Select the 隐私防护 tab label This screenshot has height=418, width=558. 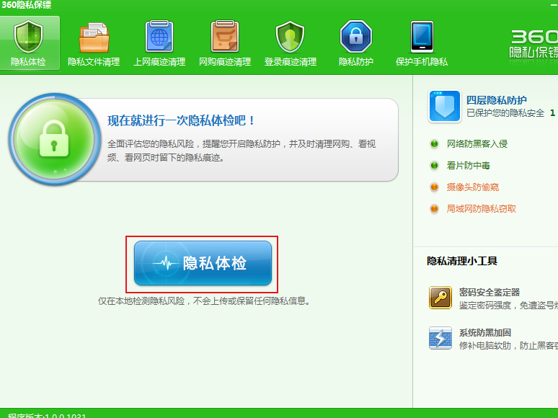(356, 62)
